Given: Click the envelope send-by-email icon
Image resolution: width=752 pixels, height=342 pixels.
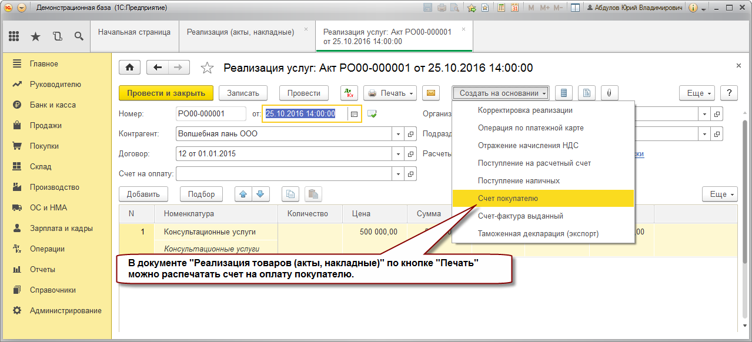Looking at the screenshot, I should click(x=431, y=93).
